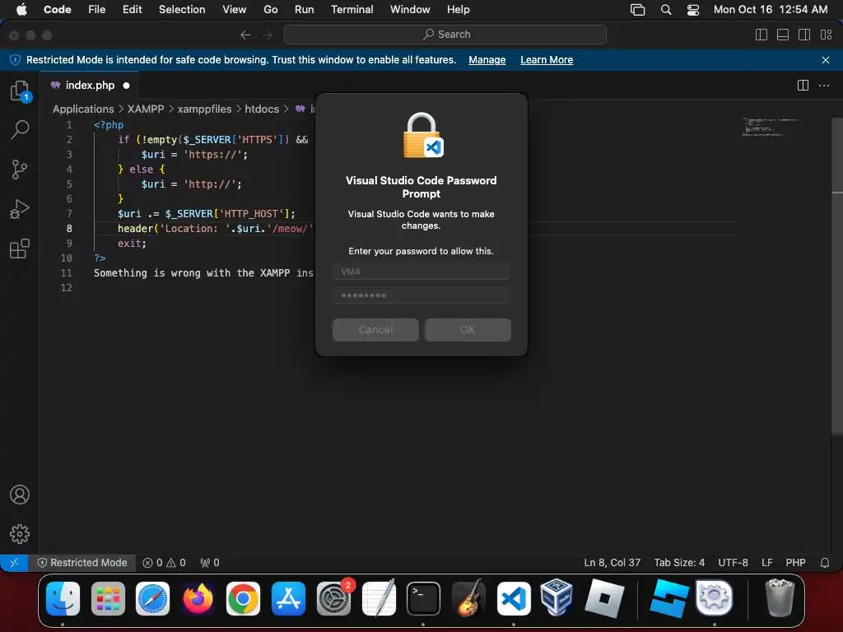Toggle the bottom panel layout icon
The image size is (843, 632).
point(783,35)
